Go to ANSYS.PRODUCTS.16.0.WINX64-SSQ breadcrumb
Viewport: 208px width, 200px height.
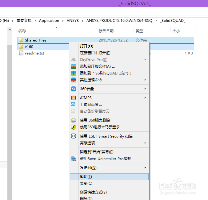[119, 21]
